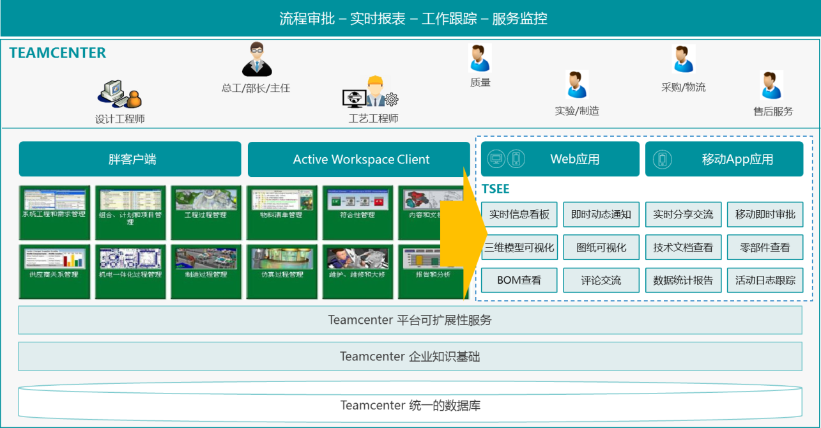
Task: Click the 设计工程师 computer-and-user icon
Action: pos(119,94)
